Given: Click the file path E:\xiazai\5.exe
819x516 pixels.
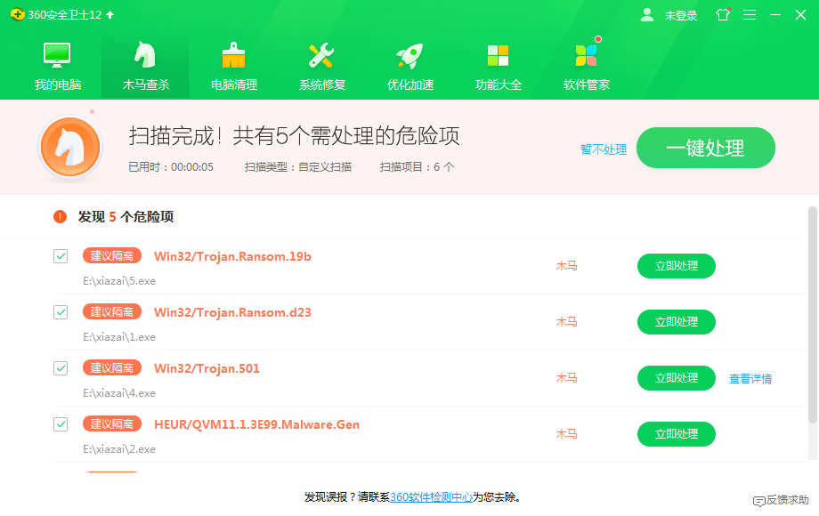Looking at the screenshot, I should 119,281.
